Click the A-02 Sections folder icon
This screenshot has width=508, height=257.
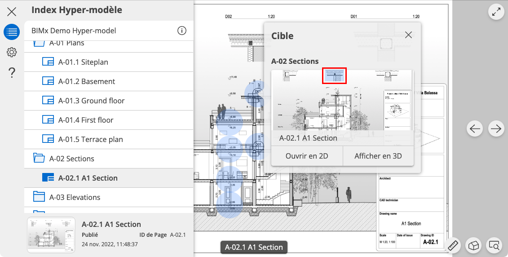(x=39, y=158)
